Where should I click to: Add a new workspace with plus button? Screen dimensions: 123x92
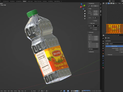pyautogui.click(x=61, y=1)
